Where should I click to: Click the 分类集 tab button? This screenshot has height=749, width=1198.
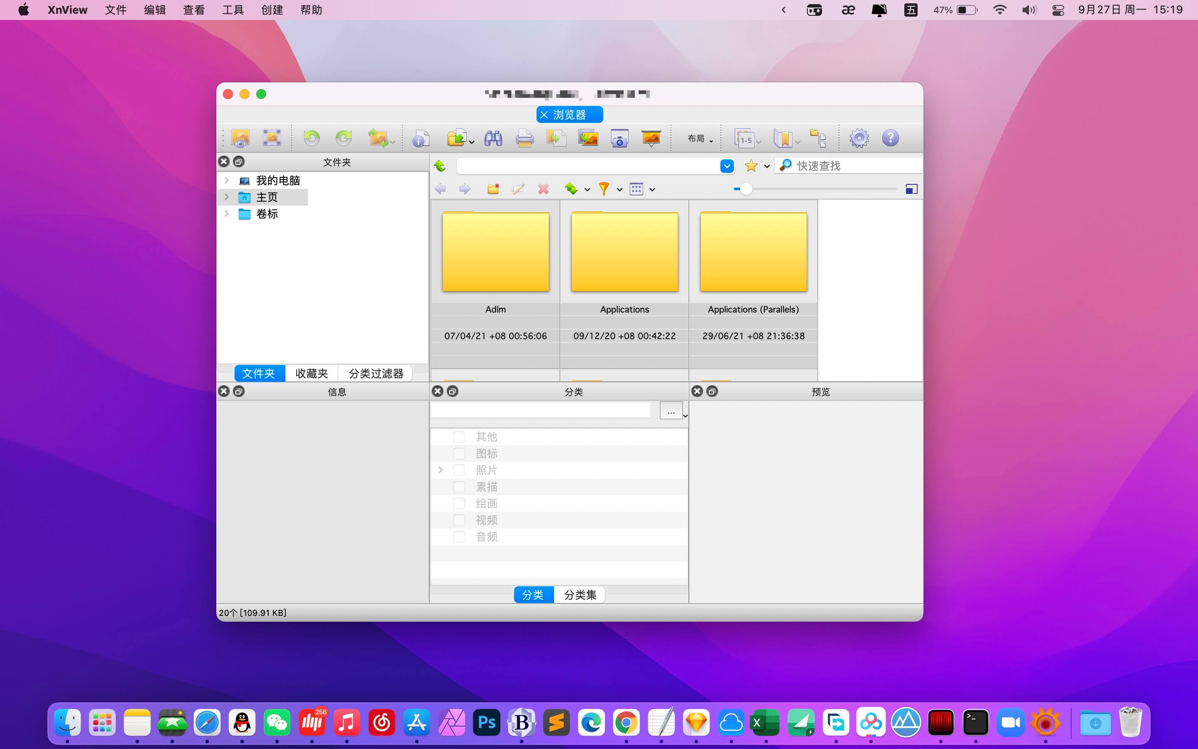[x=580, y=595]
